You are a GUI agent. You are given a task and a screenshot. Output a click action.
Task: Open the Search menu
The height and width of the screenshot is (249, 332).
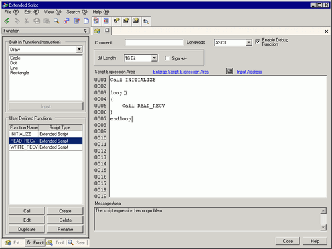[x=77, y=12]
